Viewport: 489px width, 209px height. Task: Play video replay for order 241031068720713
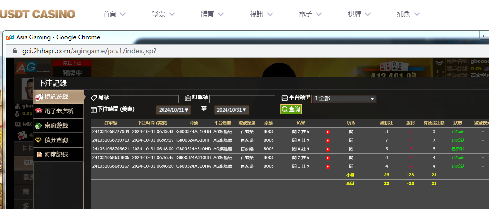click(327, 140)
